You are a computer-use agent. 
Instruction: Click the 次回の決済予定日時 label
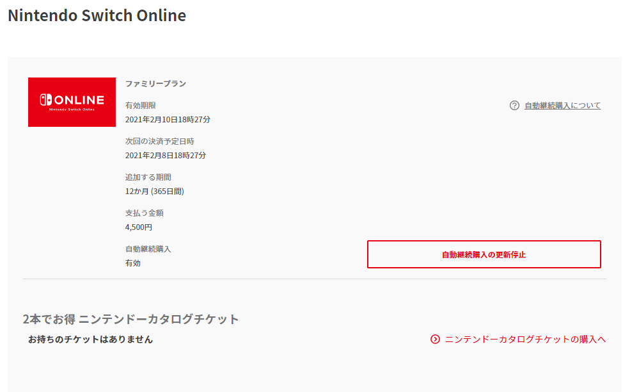point(160,142)
